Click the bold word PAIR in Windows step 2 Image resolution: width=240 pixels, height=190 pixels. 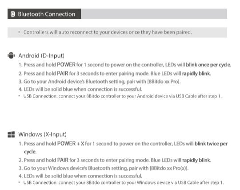(x=63, y=160)
